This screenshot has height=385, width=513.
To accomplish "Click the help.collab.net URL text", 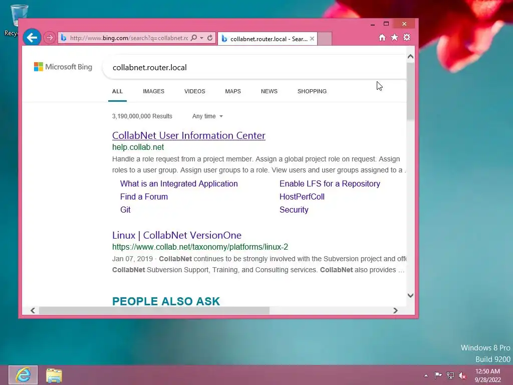I will pos(138,147).
